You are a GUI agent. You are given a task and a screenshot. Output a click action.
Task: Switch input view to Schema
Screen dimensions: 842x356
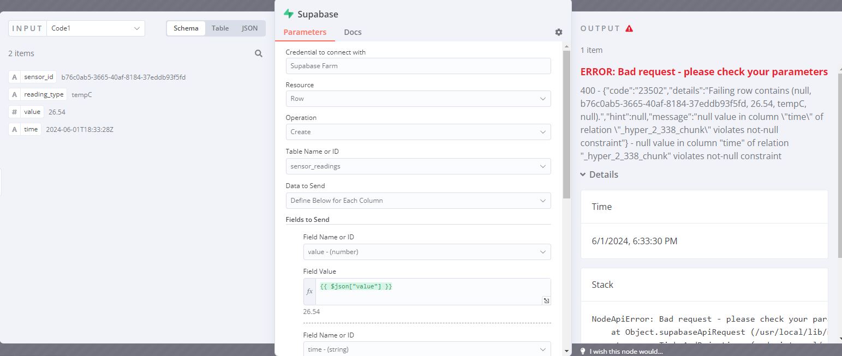pos(186,28)
